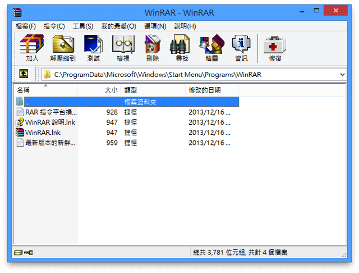This screenshot has width=359, height=273.
Task: Click the date of WinRAR.lnk row
Action: (209, 133)
